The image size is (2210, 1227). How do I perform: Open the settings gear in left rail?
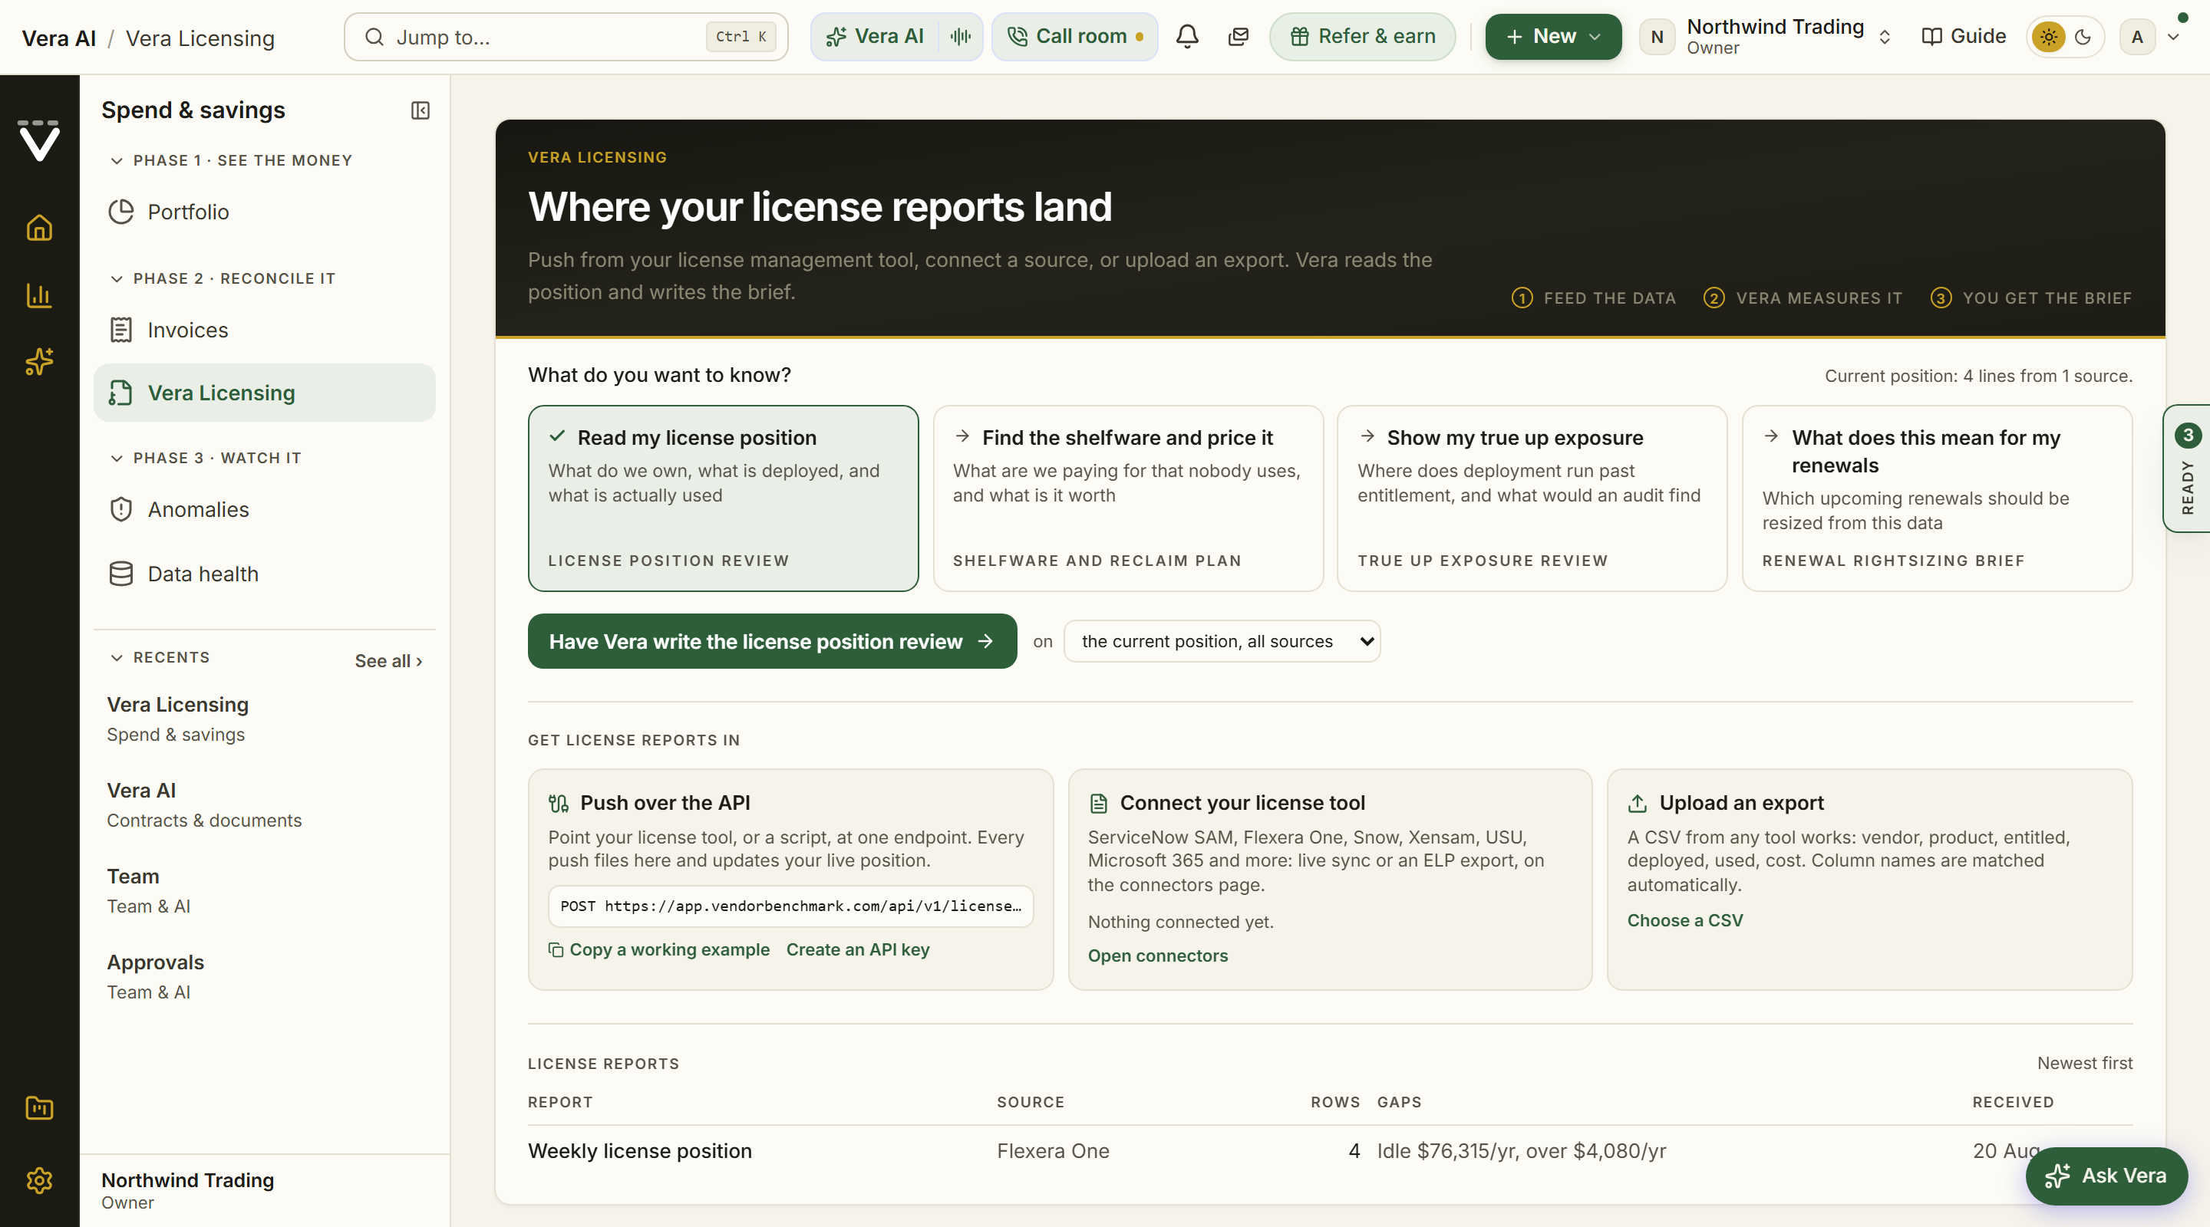click(39, 1181)
